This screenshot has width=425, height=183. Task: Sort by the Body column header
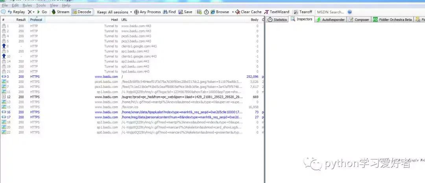255,20
